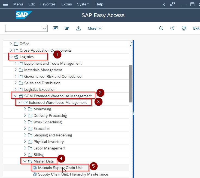
Task: Open the command field history dropdown
Action: point(44,28)
